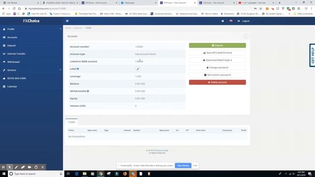Close the recorder toolbar

[43, 167]
